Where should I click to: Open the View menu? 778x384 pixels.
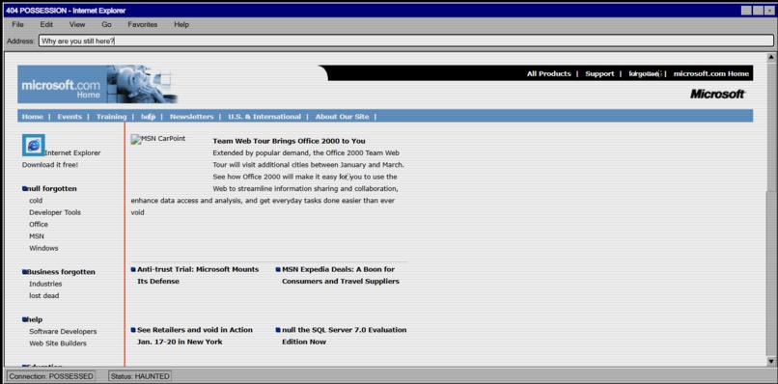click(x=77, y=24)
